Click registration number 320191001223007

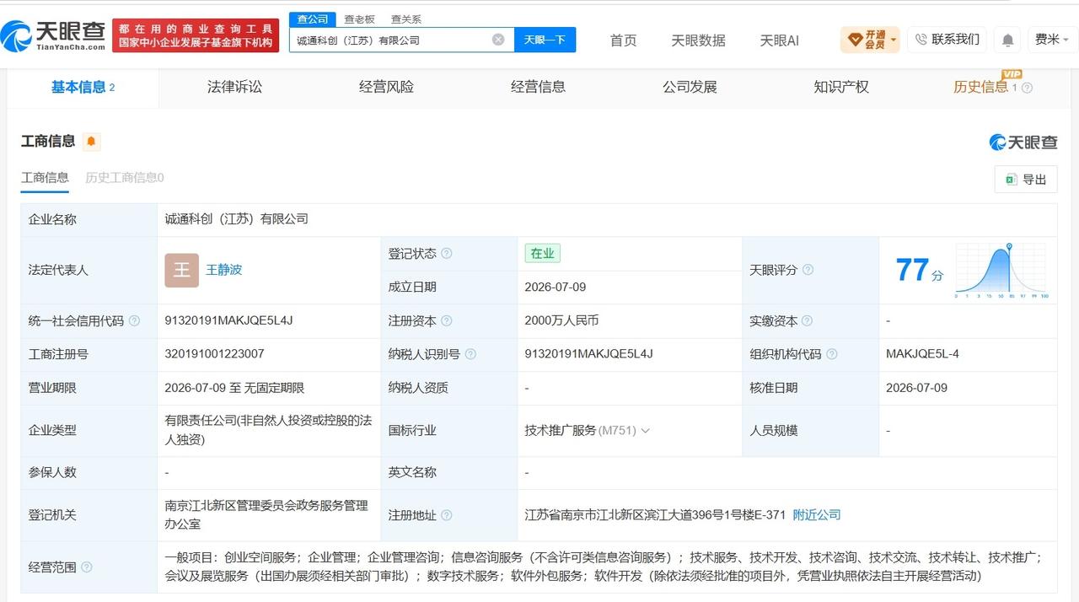tap(214, 354)
